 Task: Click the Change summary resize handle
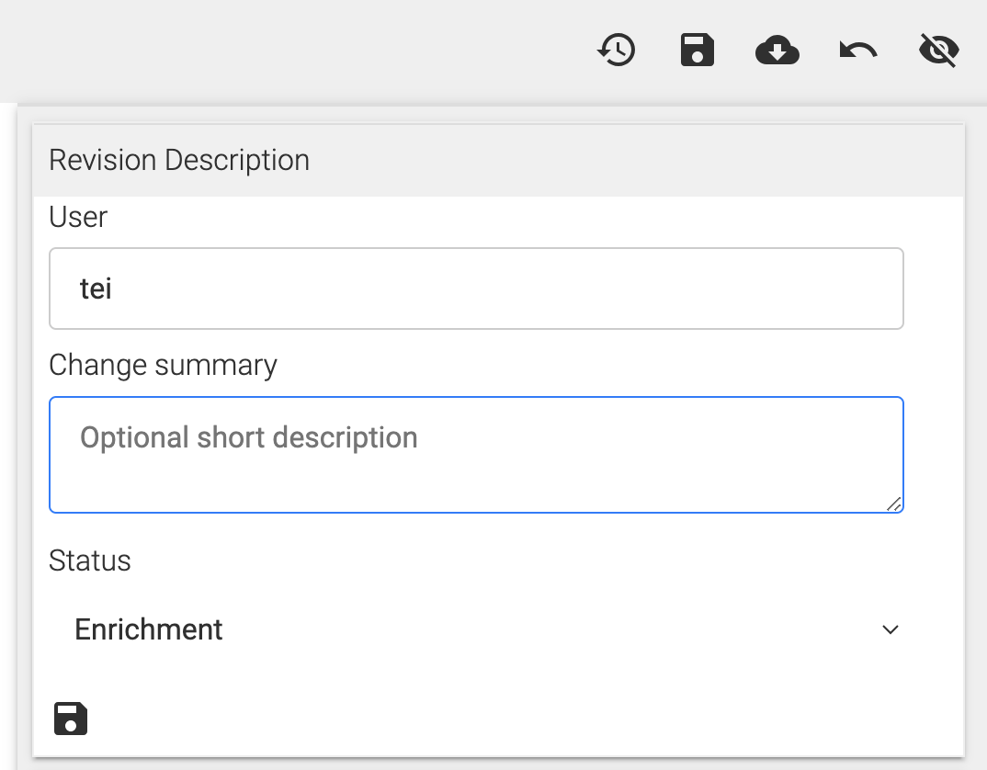tap(894, 503)
